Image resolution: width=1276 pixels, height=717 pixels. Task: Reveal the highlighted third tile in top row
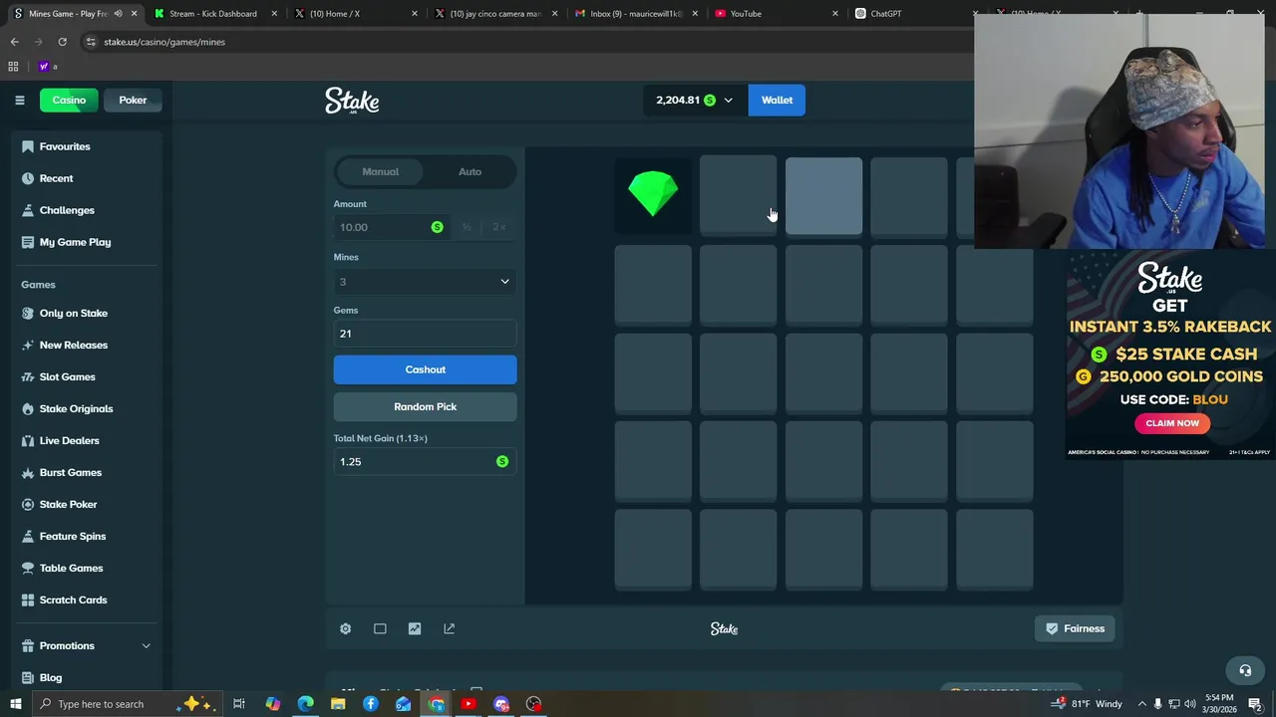(823, 196)
